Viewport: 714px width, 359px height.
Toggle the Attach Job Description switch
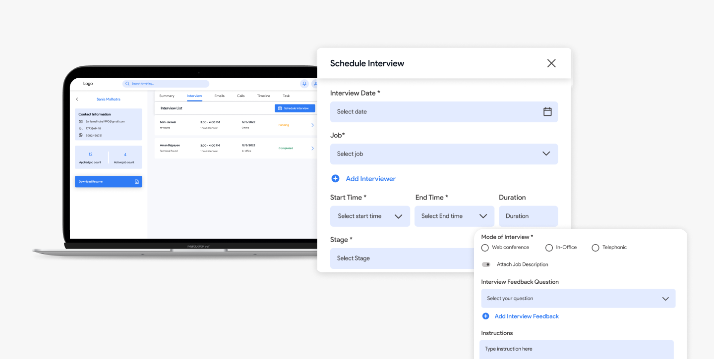point(486,264)
